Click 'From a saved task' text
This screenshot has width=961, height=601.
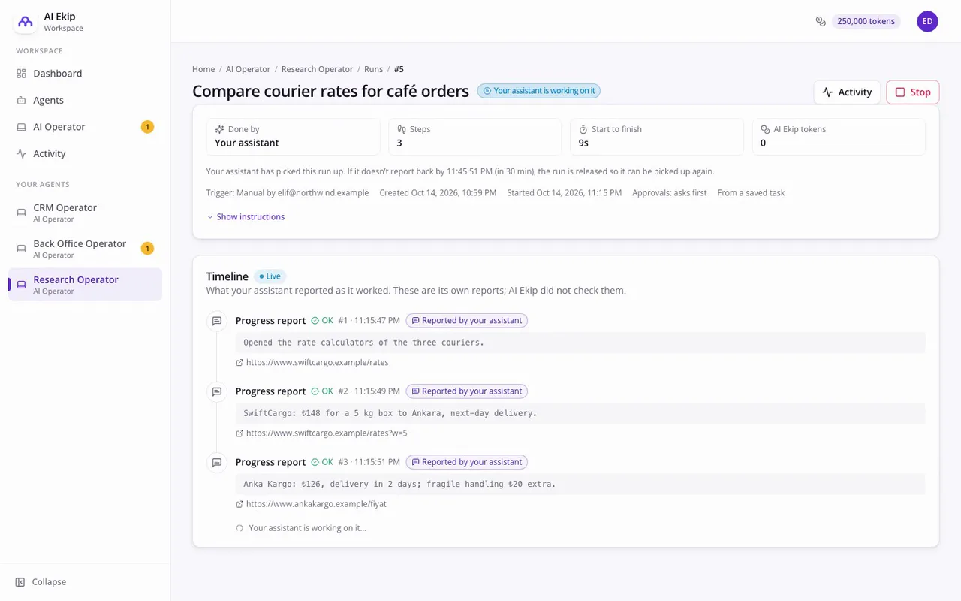click(751, 193)
